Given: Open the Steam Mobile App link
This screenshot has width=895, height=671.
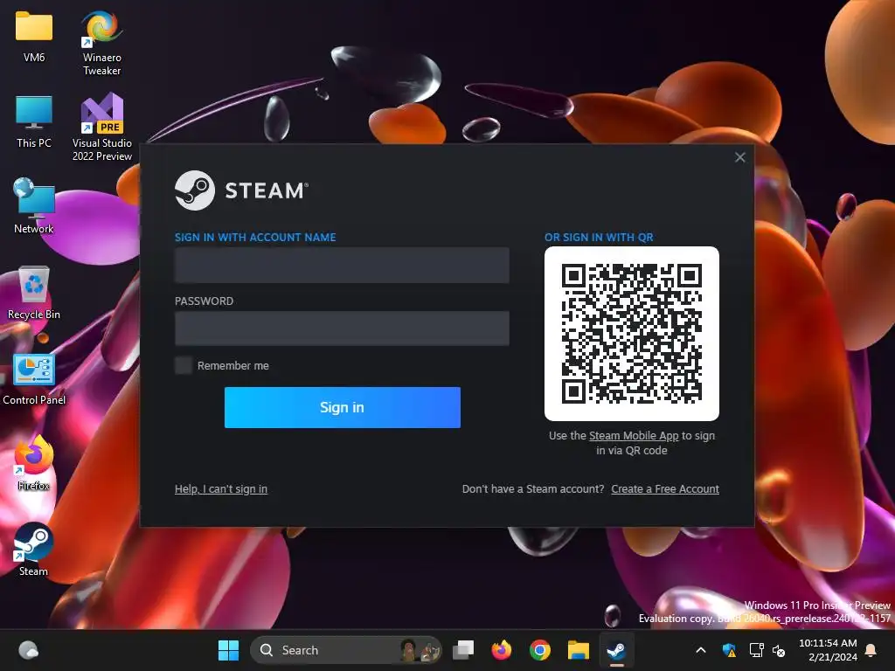Looking at the screenshot, I should click(634, 436).
